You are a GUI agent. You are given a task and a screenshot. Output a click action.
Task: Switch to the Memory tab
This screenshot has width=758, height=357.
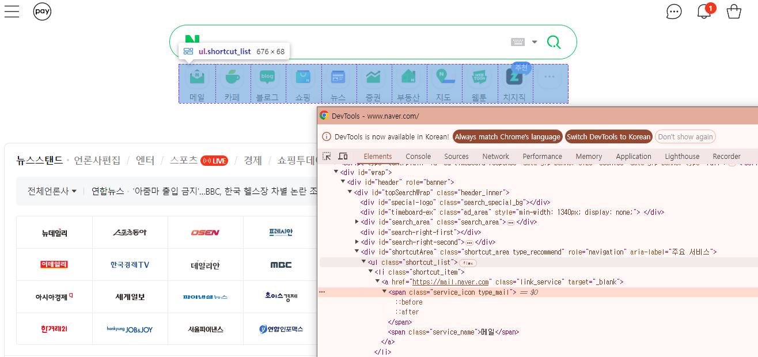[589, 156]
